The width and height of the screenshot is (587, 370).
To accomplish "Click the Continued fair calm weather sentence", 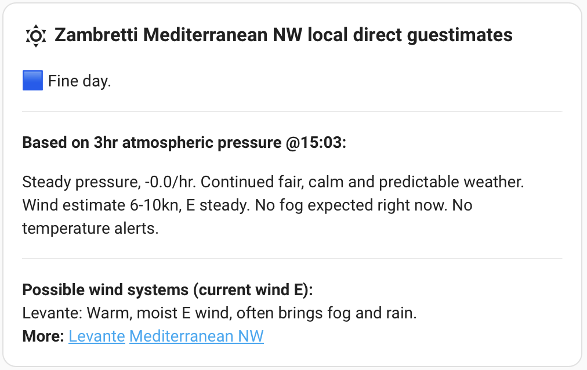I will tap(362, 182).
